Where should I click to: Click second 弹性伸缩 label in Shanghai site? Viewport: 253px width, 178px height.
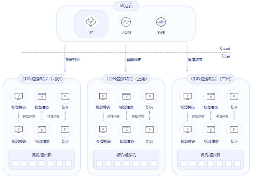[x=138, y=116]
